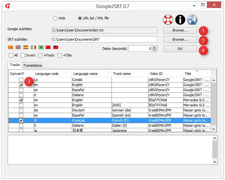Sort by Convert? column header
225x180 pixels.
point(21,74)
